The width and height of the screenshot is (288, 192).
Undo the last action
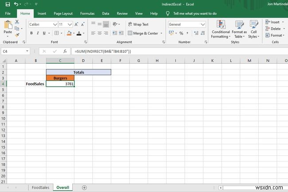[x=16, y=4]
